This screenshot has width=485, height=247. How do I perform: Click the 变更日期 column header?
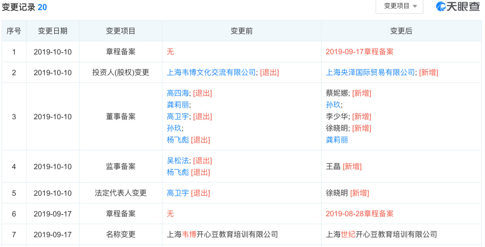[x=53, y=31]
